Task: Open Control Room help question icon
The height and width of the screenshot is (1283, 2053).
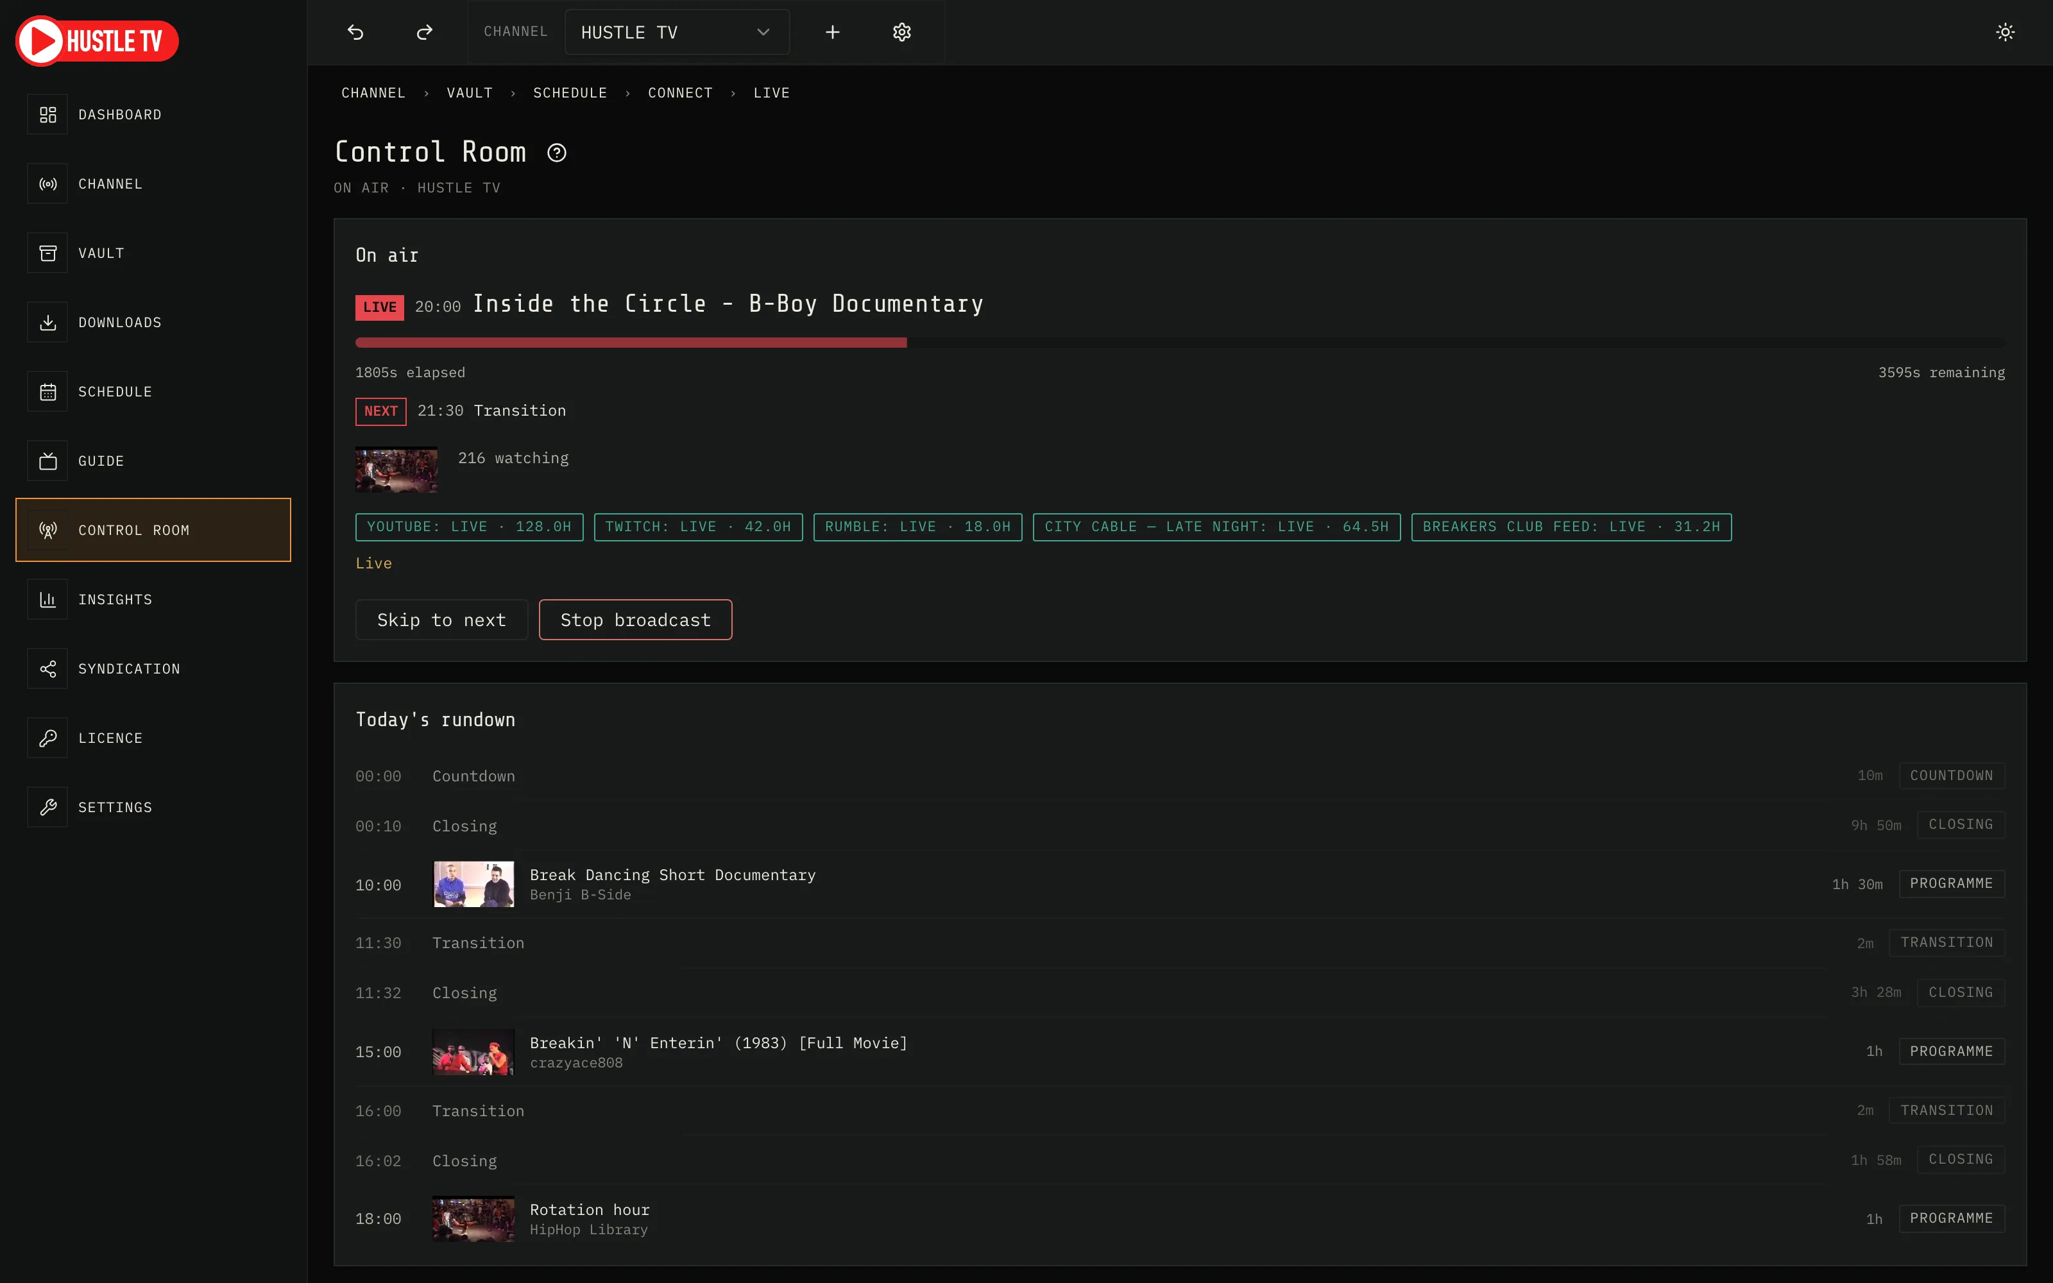Action: (x=556, y=153)
